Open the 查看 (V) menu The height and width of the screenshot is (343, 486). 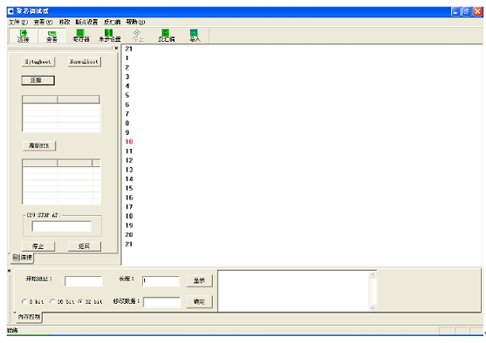click(x=43, y=22)
